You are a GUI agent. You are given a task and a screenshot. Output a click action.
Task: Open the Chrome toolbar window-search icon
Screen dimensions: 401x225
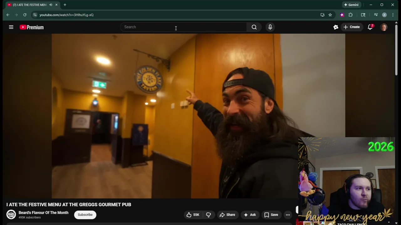[363, 15]
